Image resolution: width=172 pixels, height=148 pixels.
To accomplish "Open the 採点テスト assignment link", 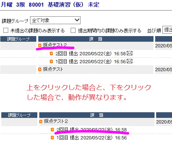I will tap(53, 69).
